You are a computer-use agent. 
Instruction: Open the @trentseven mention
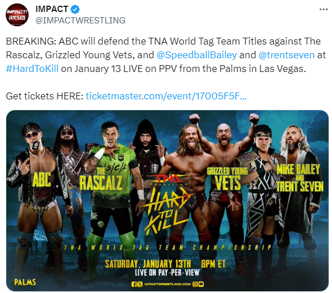[286, 55]
